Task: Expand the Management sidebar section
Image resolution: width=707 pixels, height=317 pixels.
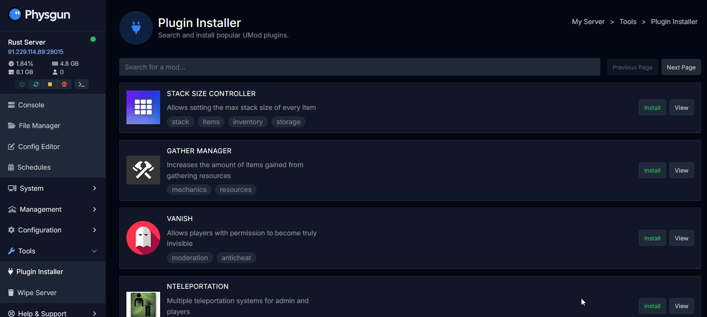Action: click(53, 209)
